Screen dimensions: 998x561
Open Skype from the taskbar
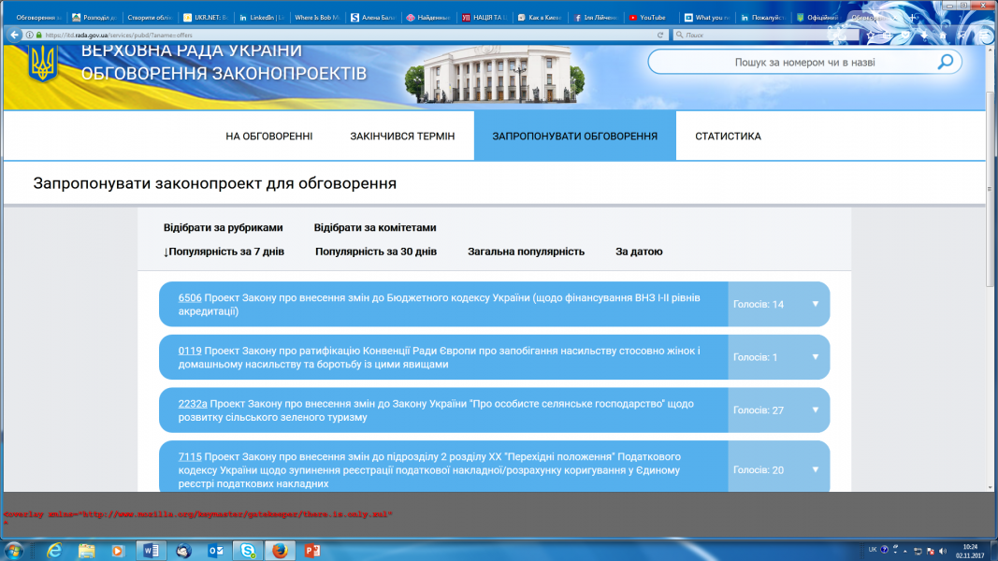click(245, 550)
